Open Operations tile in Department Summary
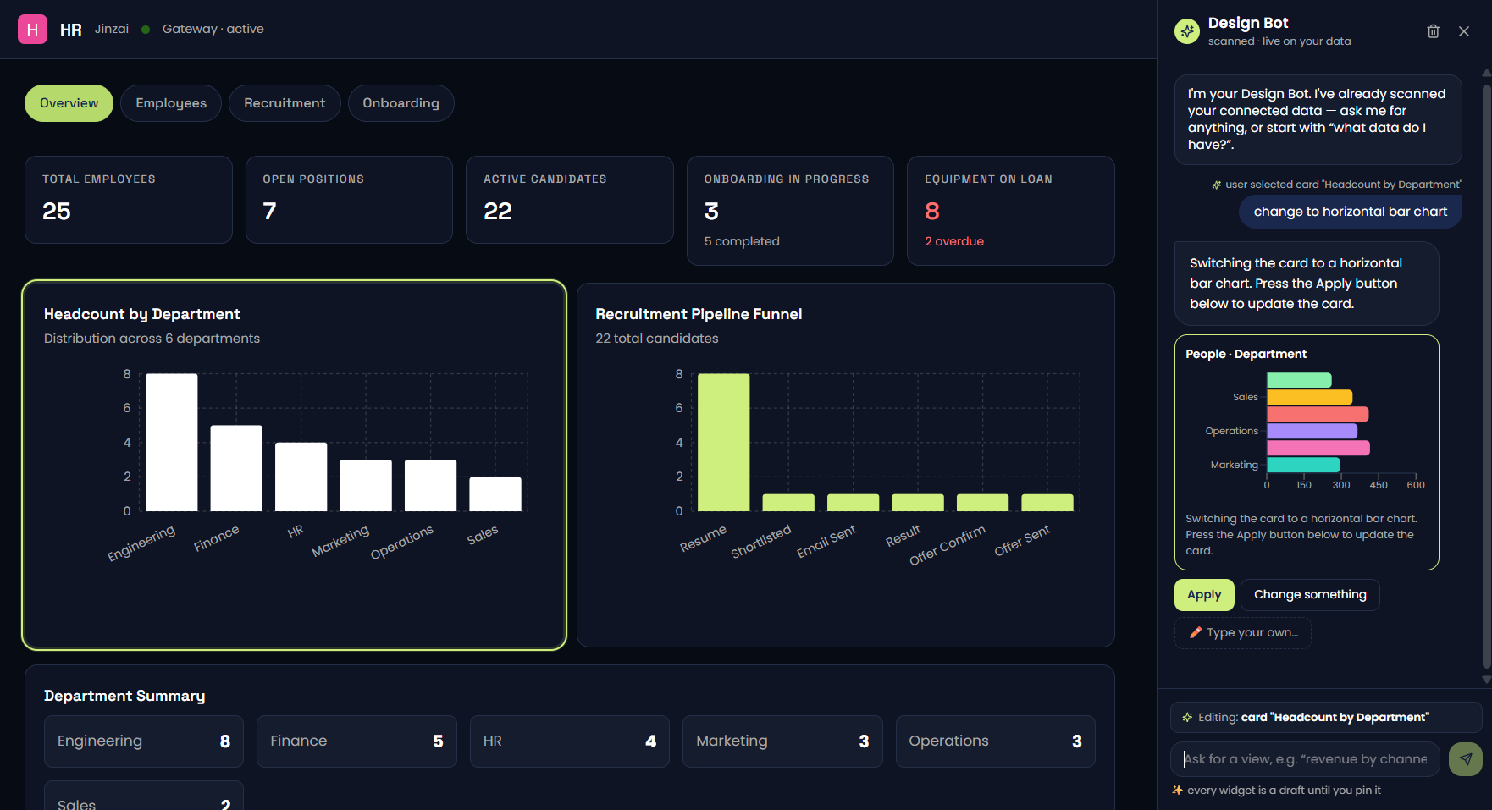The width and height of the screenshot is (1492, 810). pyautogui.click(x=996, y=741)
